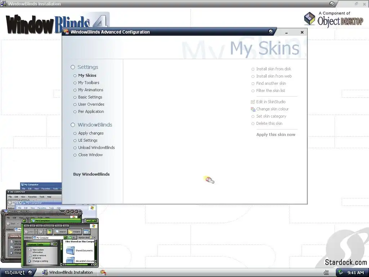
Task: Click bullet beside Basic Settings
Action: pos(75,97)
